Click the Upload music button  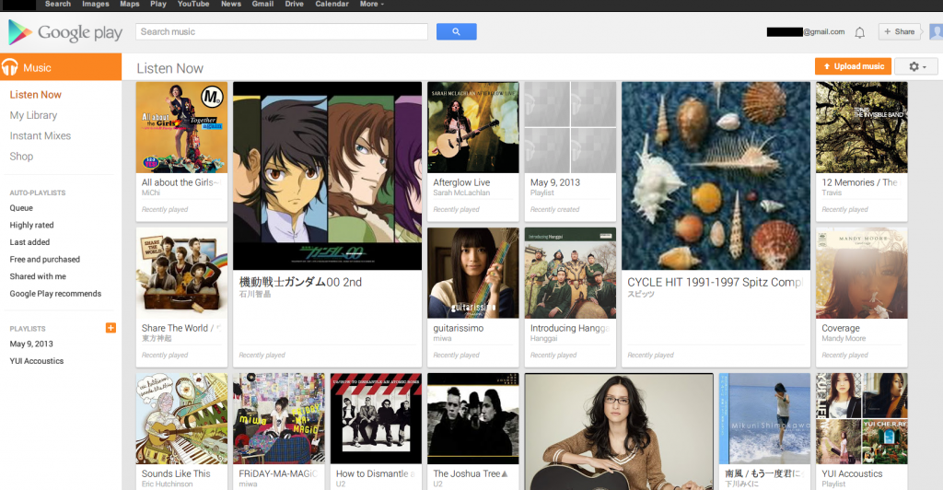point(854,66)
